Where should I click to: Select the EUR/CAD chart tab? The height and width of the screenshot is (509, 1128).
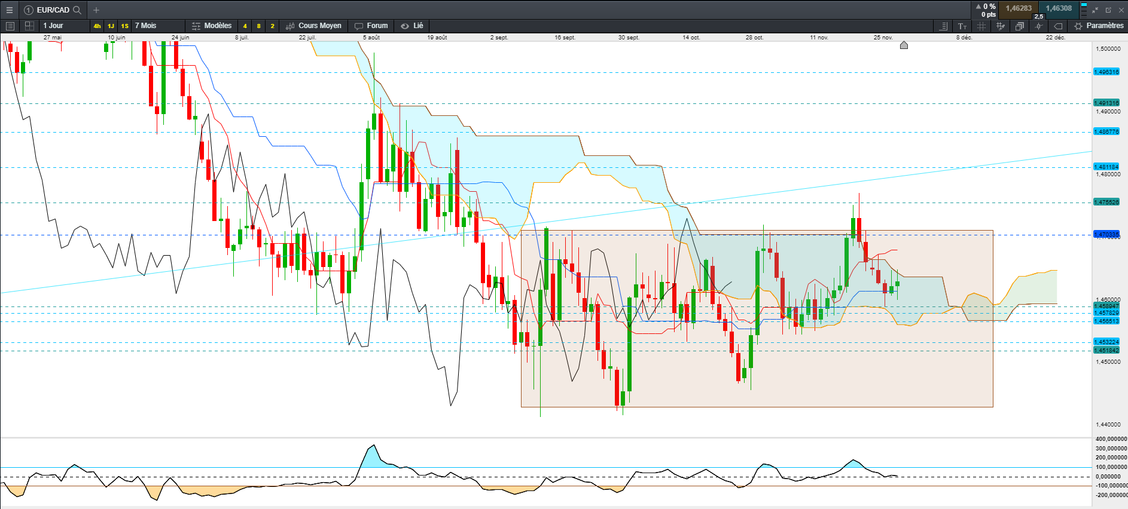pyautogui.click(x=53, y=10)
